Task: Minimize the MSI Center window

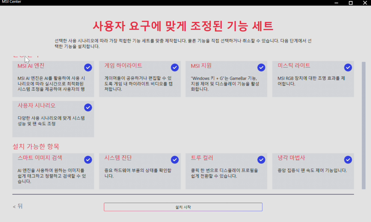Action: pos(336,3)
